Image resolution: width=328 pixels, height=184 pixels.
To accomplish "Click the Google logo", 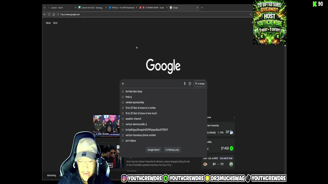I will click(163, 66).
